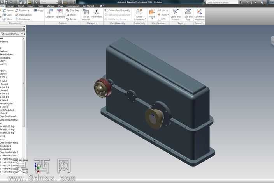274x183 pixels.
Task: Click the Constrain tool
Action: 50,14
